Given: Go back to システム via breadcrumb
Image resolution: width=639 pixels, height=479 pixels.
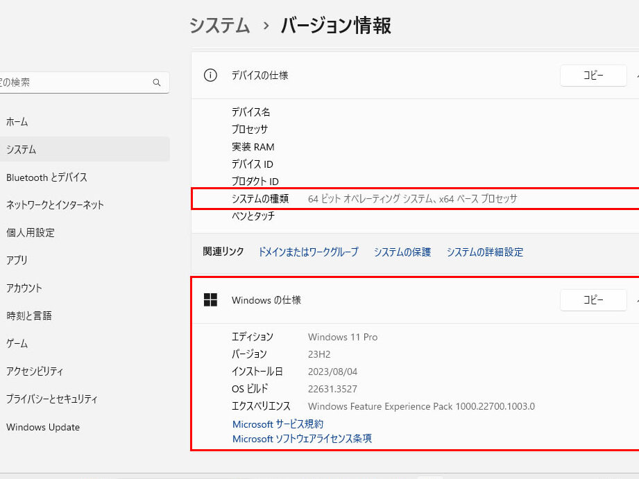Looking at the screenshot, I should coord(219,26).
